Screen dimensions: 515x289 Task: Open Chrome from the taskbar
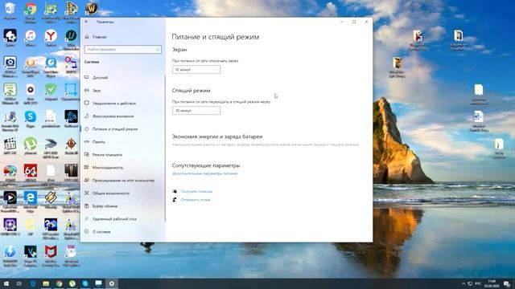pyautogui.click(x=59, y=283)
